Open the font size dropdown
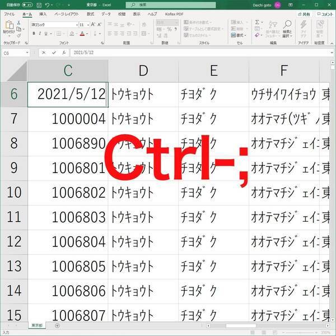The height and width of the screenshot is (336, 336). 88,25
